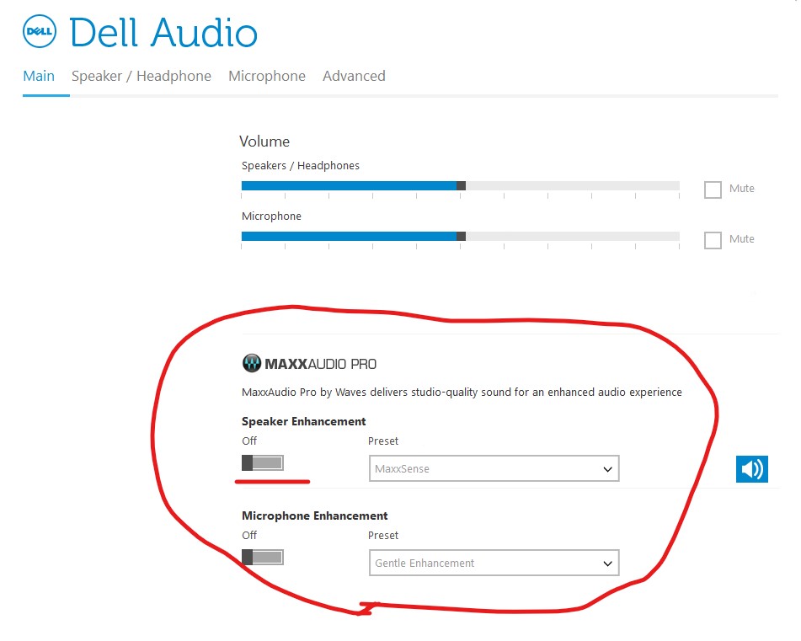This screenshot has width=801, height=641.
Task: Click the Speaker Enhancement heading
Action: [x=304, y=421]
